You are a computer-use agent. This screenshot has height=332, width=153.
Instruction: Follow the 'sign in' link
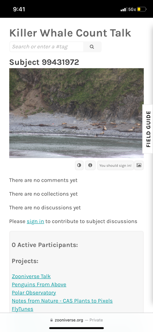tap(35, 221)
